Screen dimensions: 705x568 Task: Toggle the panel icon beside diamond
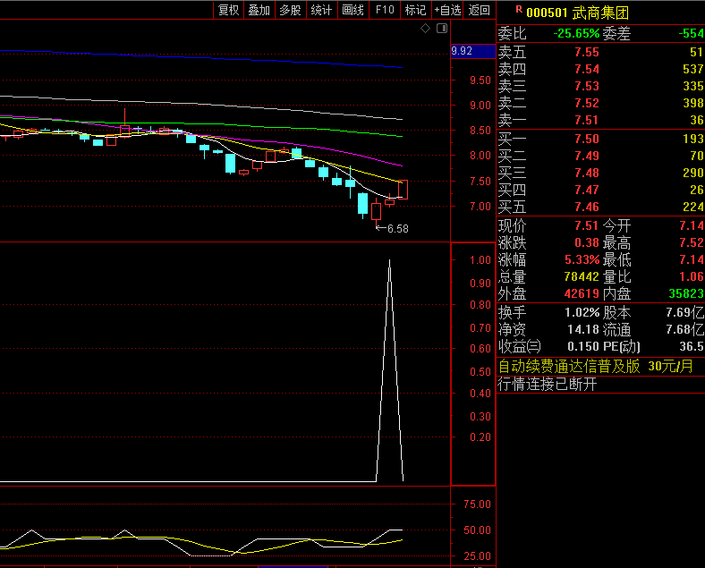click(x=441, y=30)
